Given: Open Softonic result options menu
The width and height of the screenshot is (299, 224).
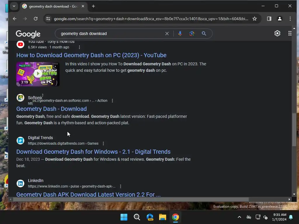Looking at the screenshot, I should [x=112, y=101].
